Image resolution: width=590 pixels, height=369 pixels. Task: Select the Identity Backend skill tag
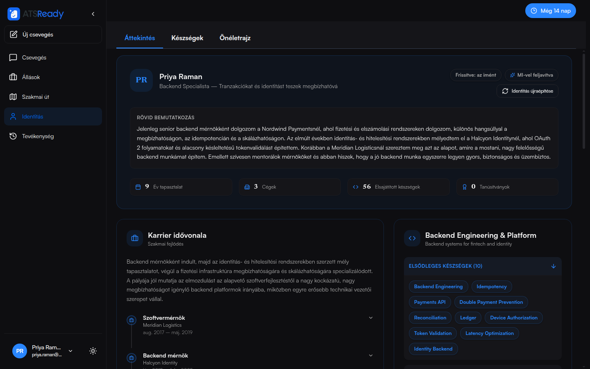pos(433,349)
